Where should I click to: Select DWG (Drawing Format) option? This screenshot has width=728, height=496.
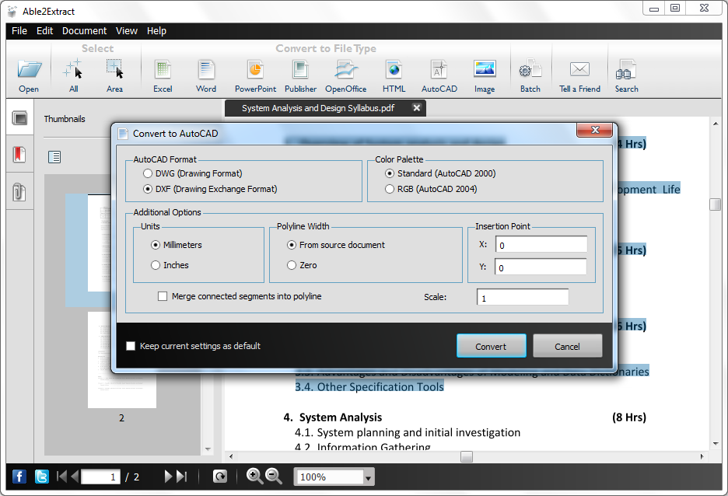click(x=193, y=173)
